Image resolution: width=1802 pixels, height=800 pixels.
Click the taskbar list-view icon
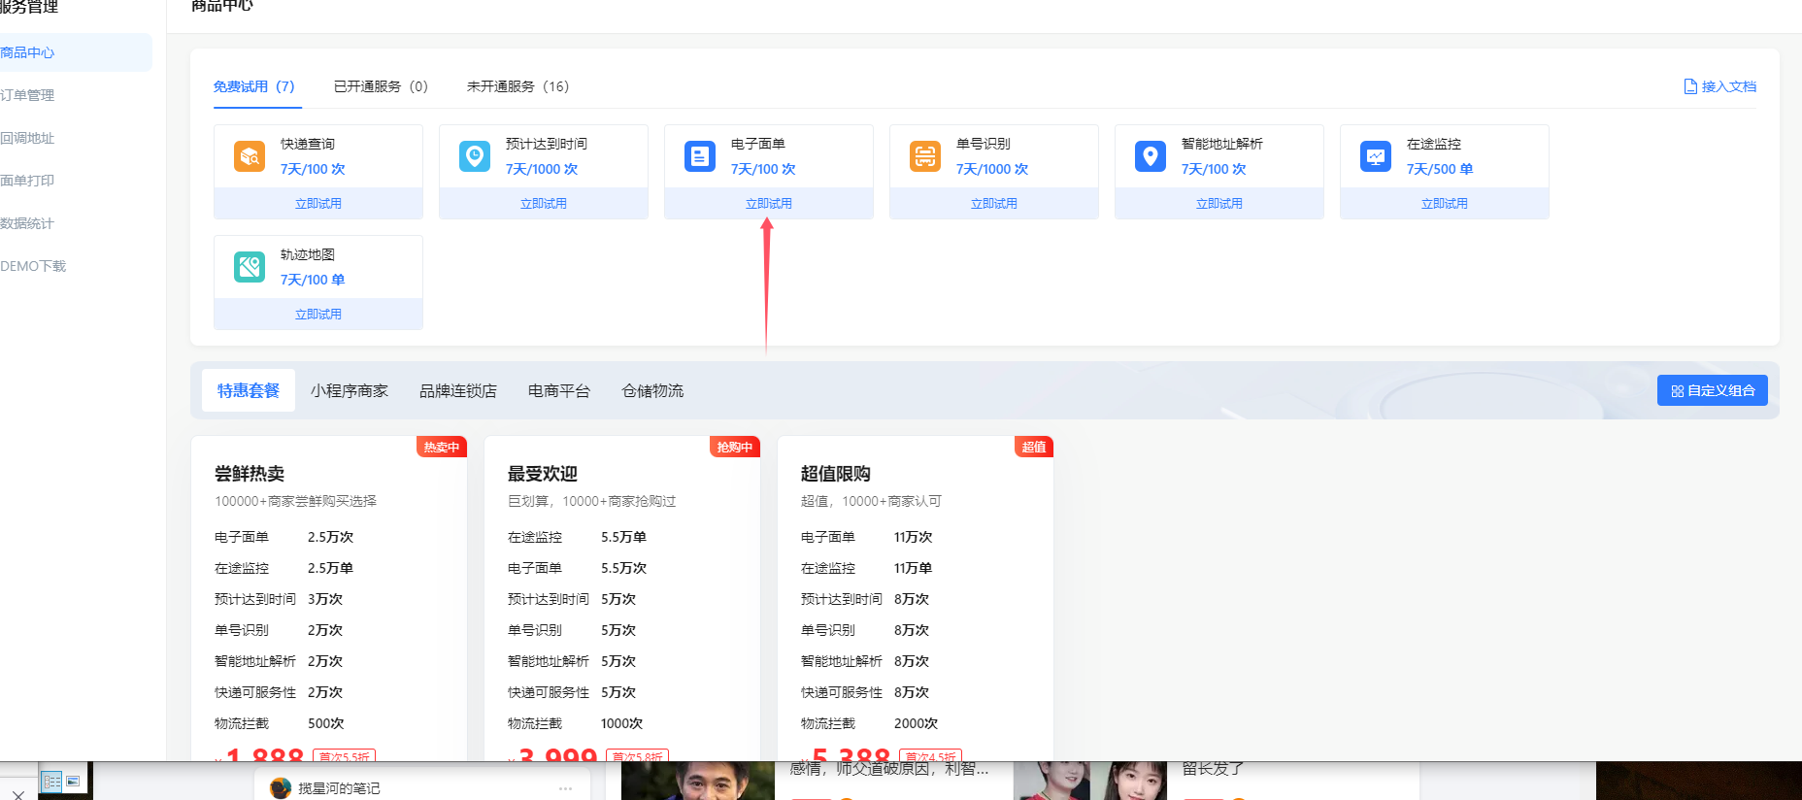51,781
